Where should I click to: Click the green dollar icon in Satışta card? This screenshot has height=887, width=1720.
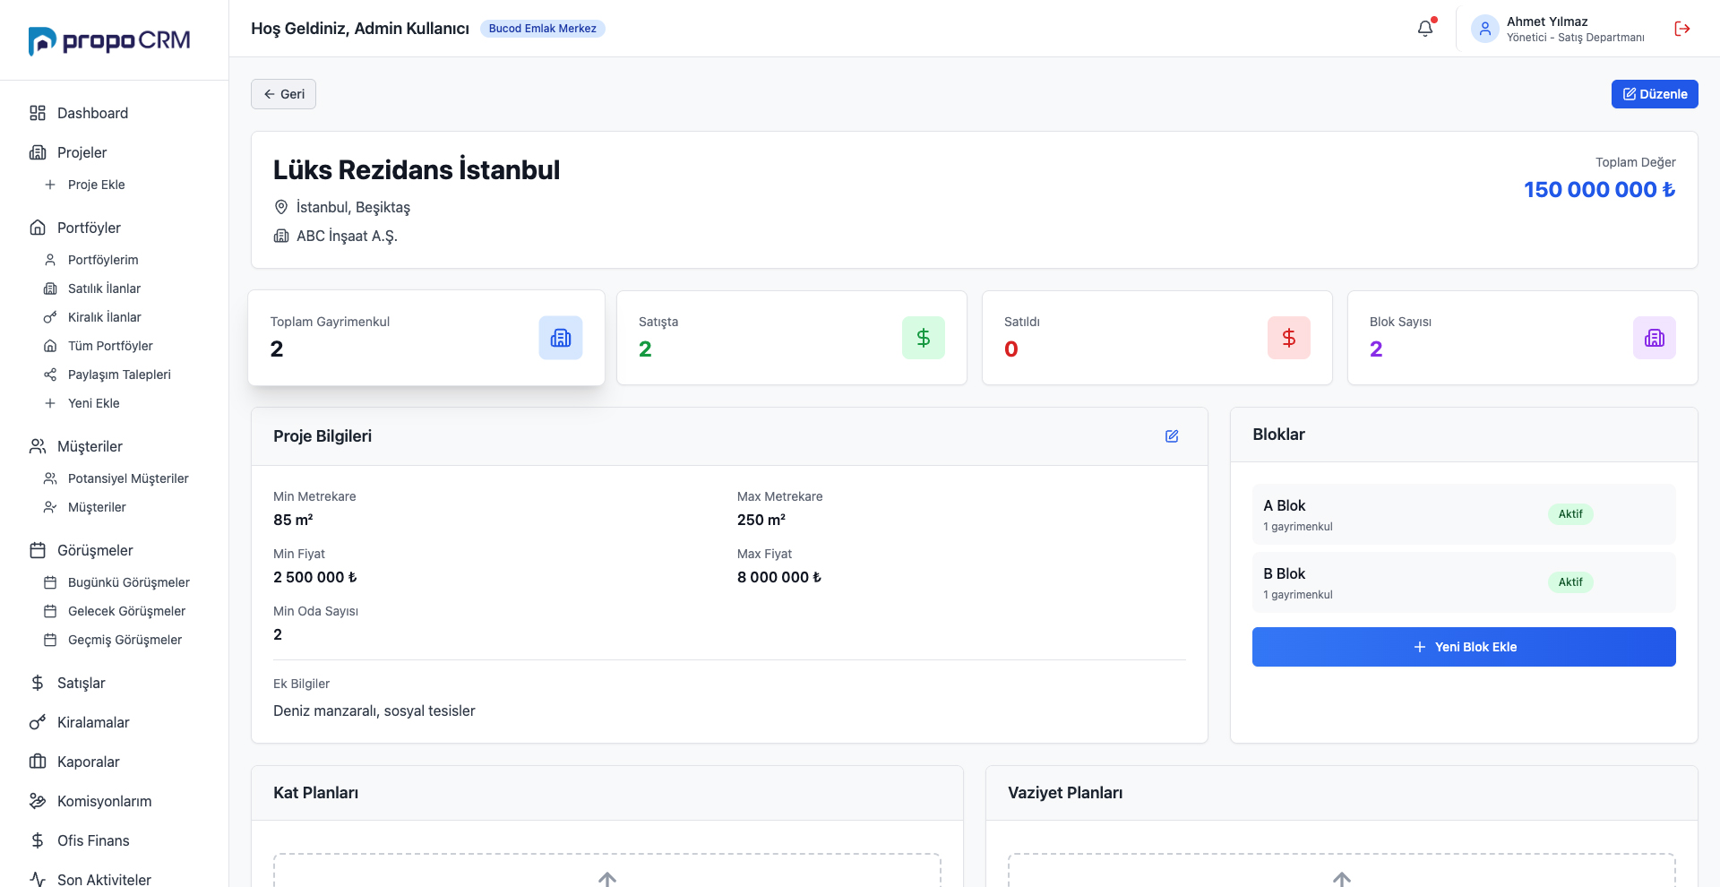924,338
